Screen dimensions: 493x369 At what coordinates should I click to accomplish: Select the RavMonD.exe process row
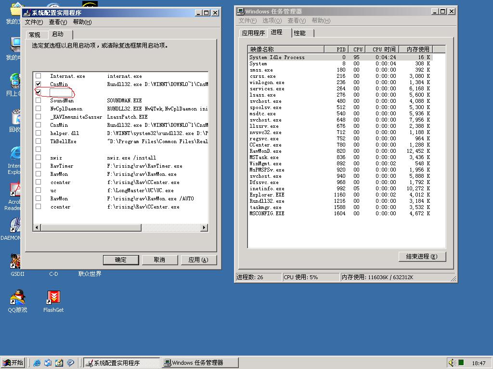(x=340, y=151)
